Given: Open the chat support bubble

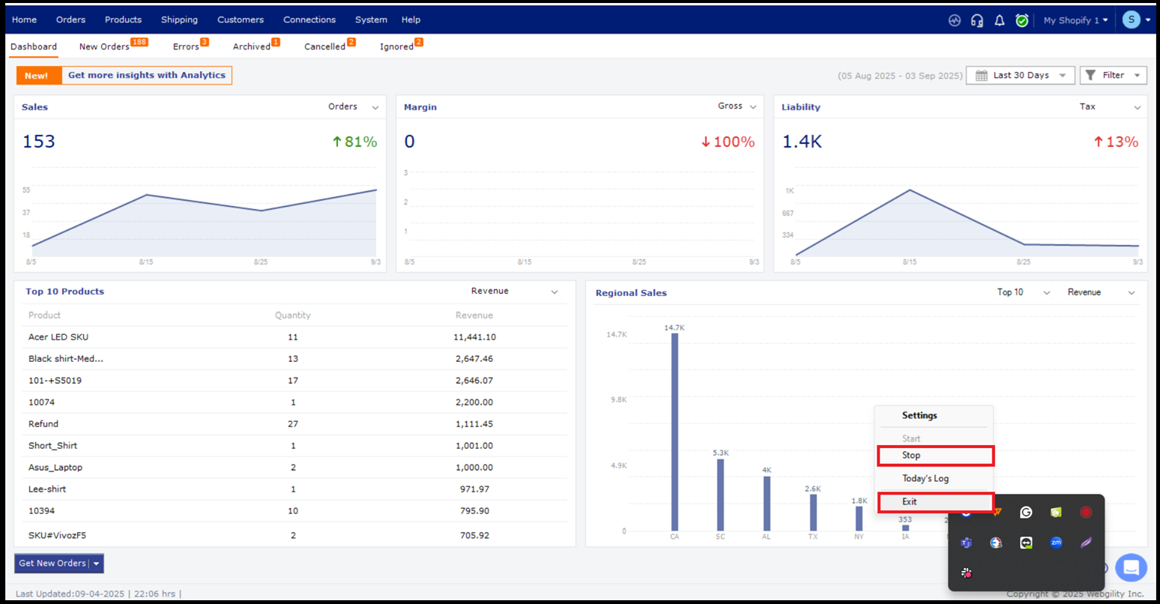Looking at the screenshot, I should 1131,568.
